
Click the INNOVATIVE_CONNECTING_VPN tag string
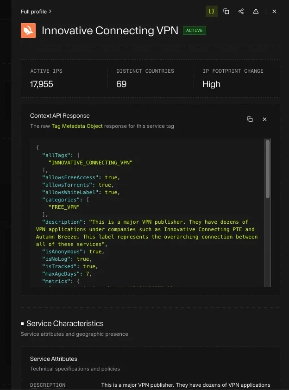pyautogui.click(x=90, y=163)
